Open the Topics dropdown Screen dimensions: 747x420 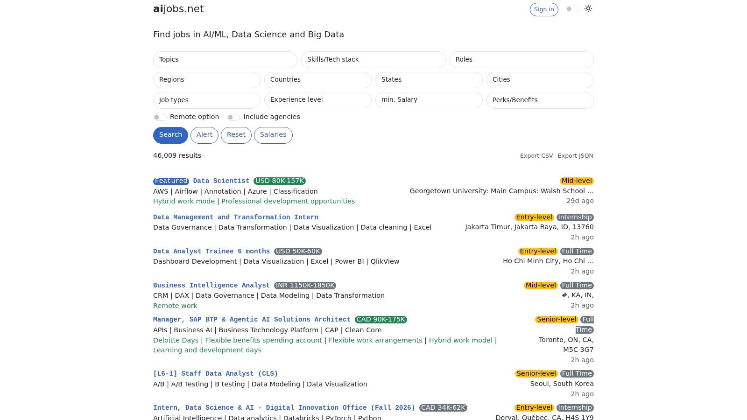(x=225, y=60)
